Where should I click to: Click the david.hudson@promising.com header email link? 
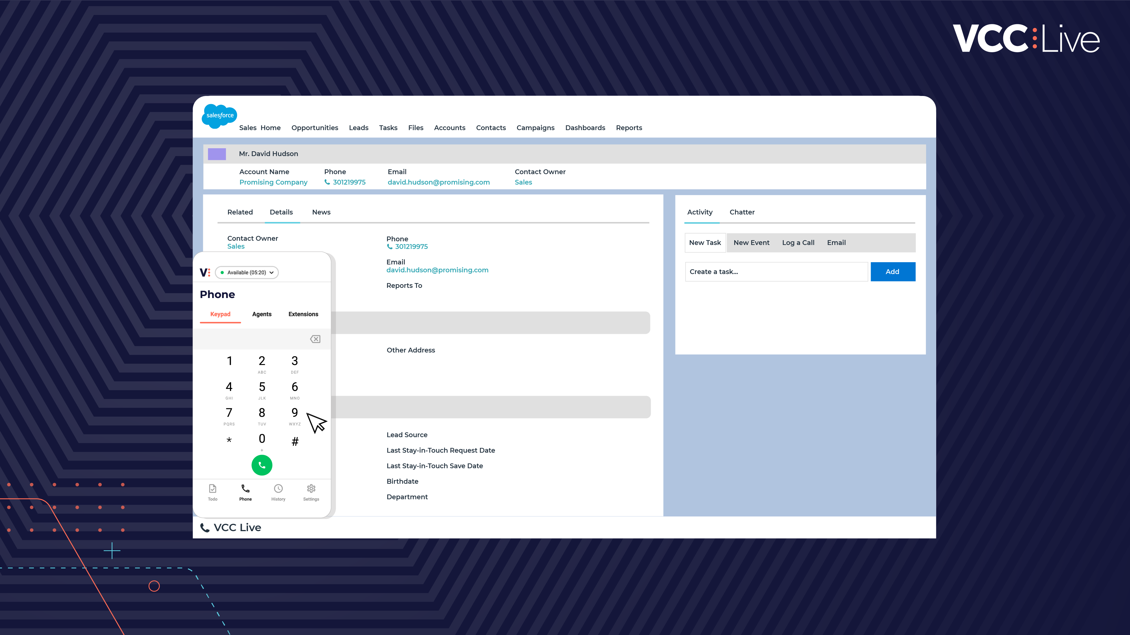[x=438, y=182]
